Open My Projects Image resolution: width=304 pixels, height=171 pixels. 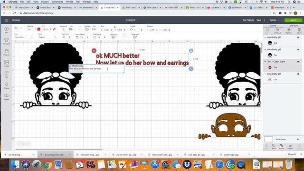point(248,20)
